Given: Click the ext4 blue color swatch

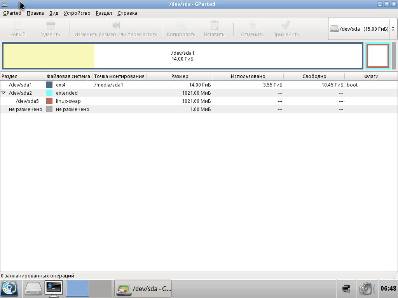Looking at the screenshot, I should 49,85.
